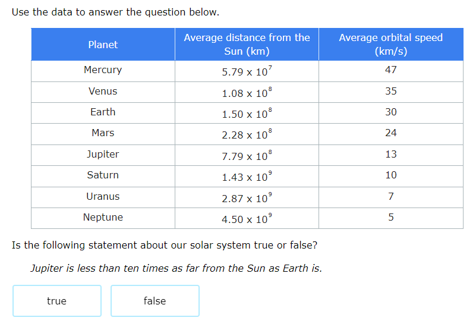The height and width of the screenshot is (330, 476).
Task: Click the Mars row label
Action: point(103,133)
